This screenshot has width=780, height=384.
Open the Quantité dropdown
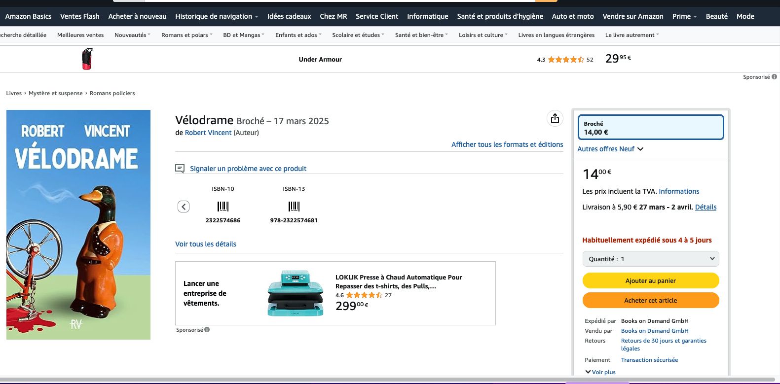pyautogui.click(x=651, y=259)
